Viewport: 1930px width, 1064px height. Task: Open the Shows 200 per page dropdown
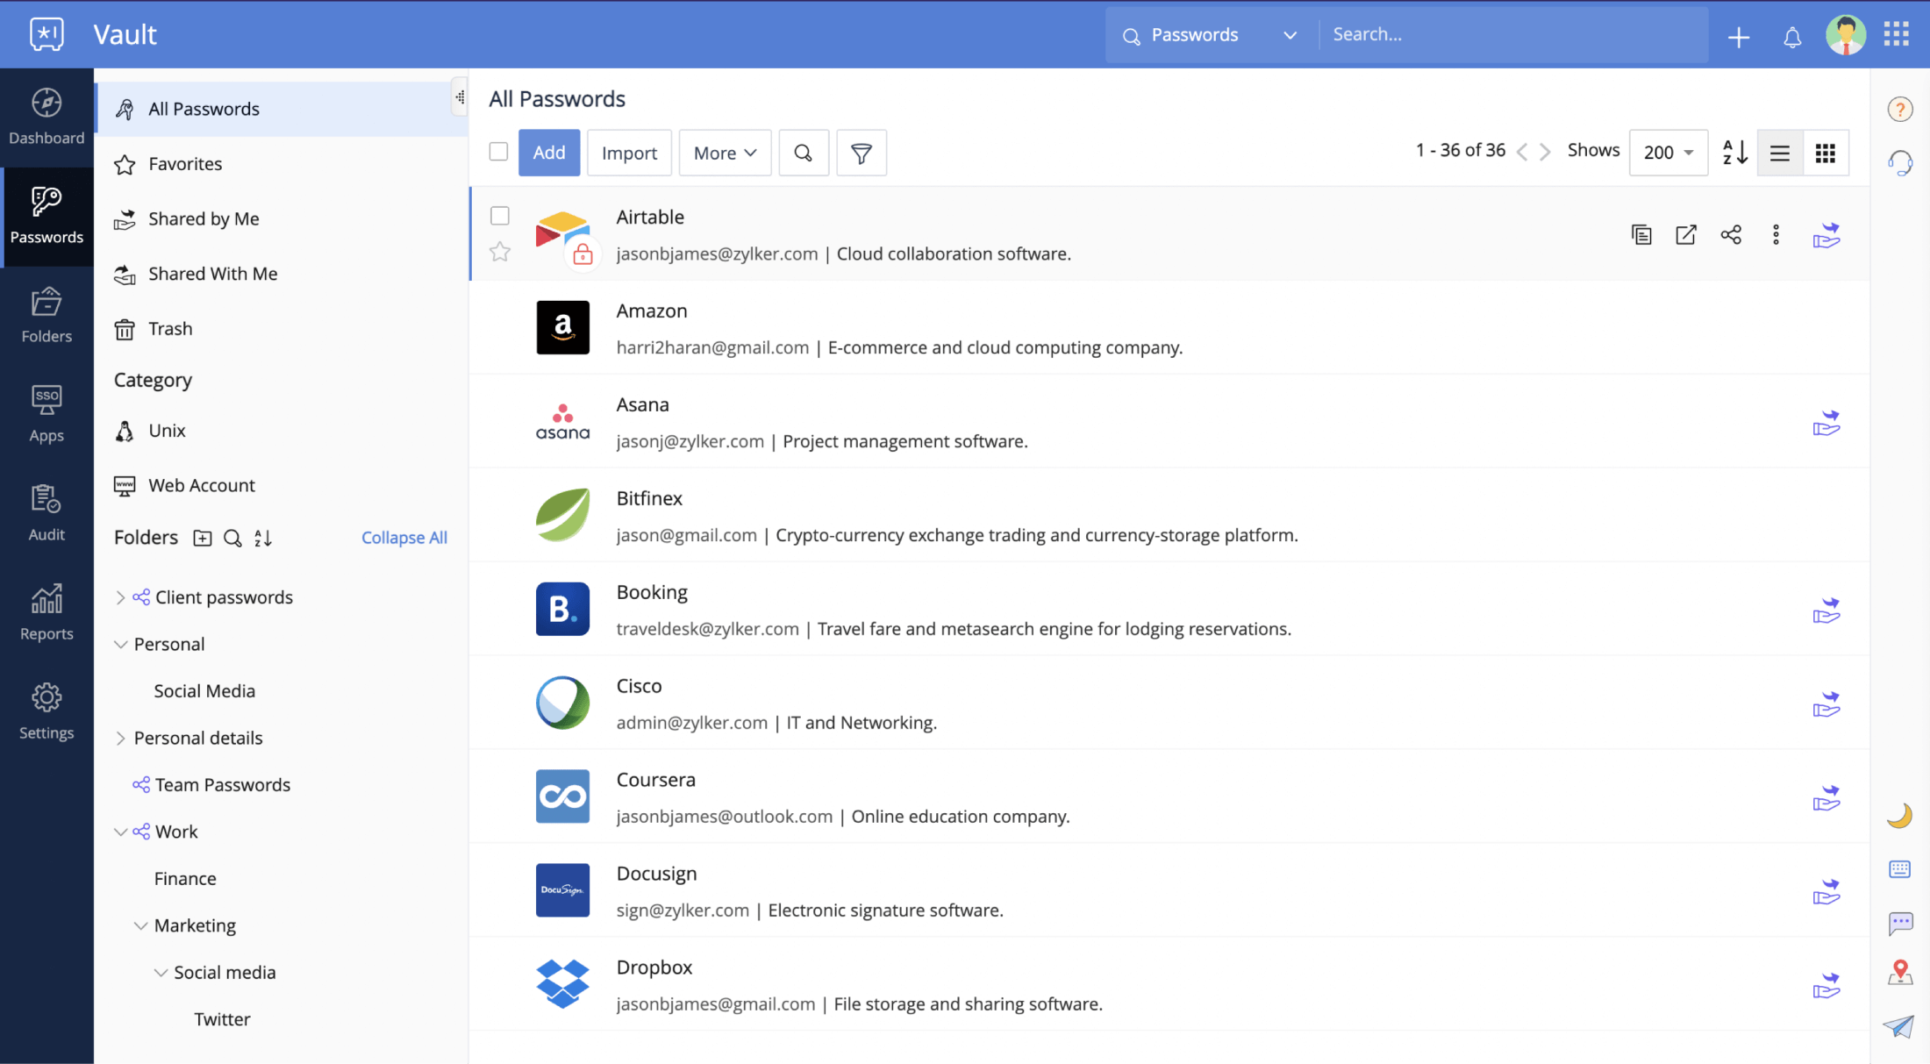1668,153
